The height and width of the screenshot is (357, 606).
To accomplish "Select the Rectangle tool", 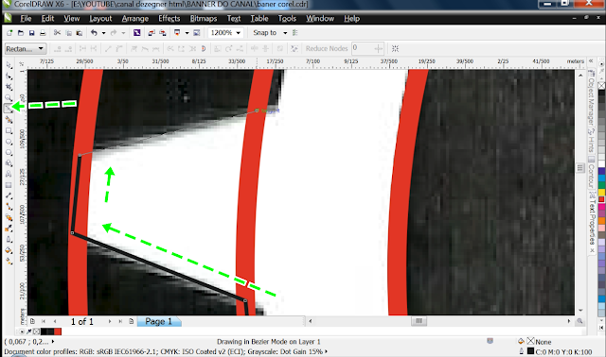I will (x=9, y=130).
